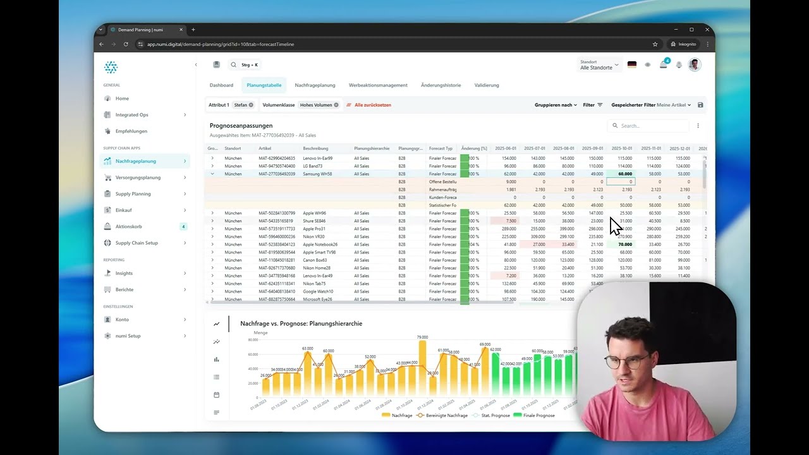Toggle the Bereinigte Nachfrage legend series

pyautogui.click(x=442, y=415)
